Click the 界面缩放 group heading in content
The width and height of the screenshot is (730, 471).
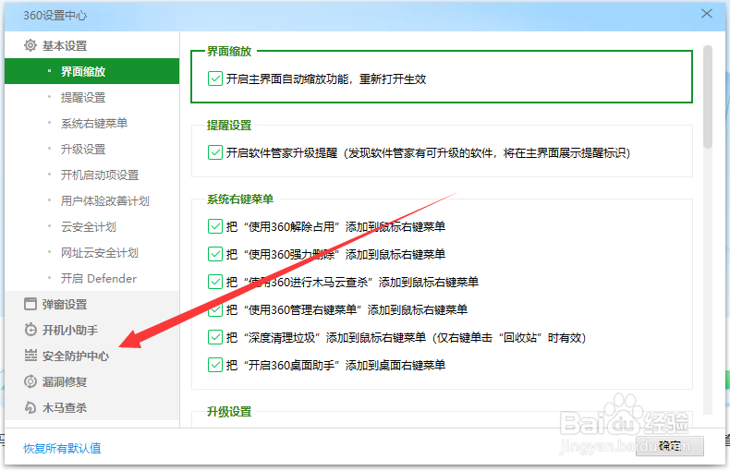pos(229,51)
